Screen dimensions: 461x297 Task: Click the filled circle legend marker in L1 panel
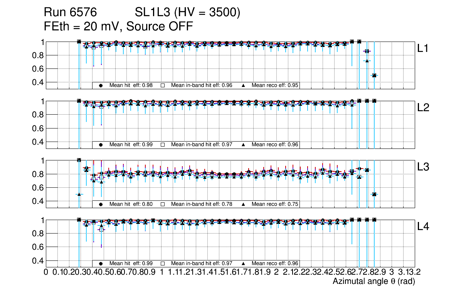coord(101,85)
